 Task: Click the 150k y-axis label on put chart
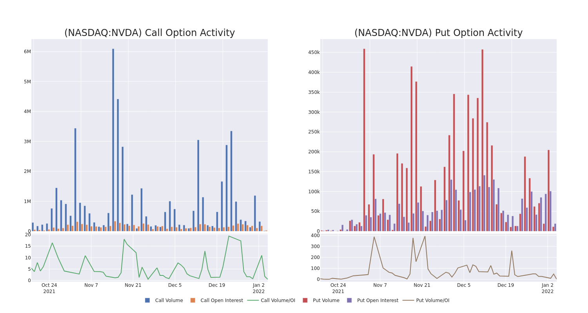[x=314, y=172]
